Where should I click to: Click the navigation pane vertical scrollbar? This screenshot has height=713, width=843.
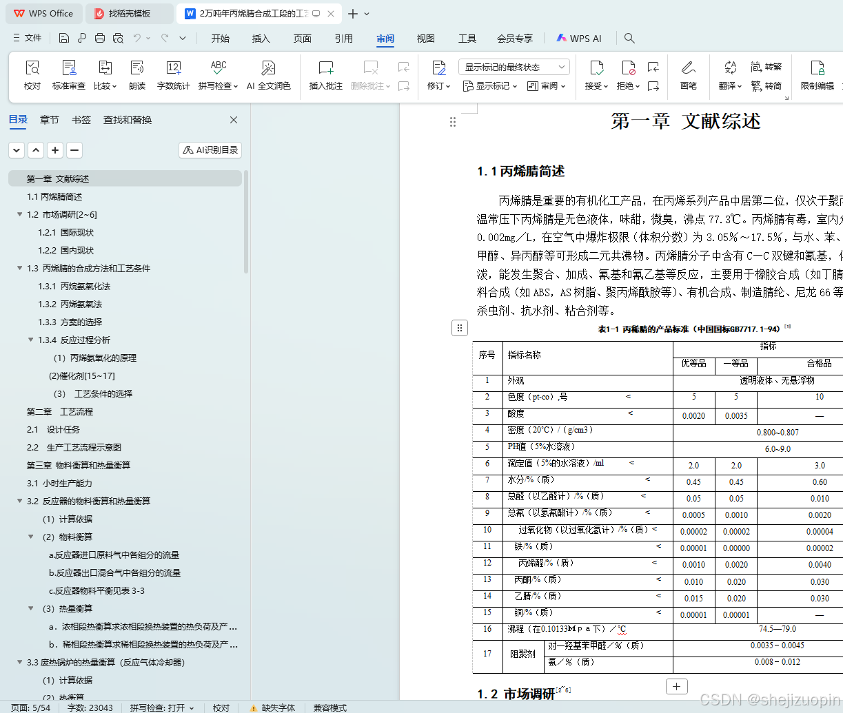click(x=246, y=220)
